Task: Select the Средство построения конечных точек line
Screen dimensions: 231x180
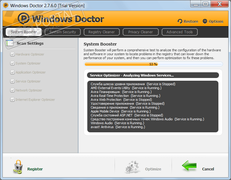Action: coord(148,119)
